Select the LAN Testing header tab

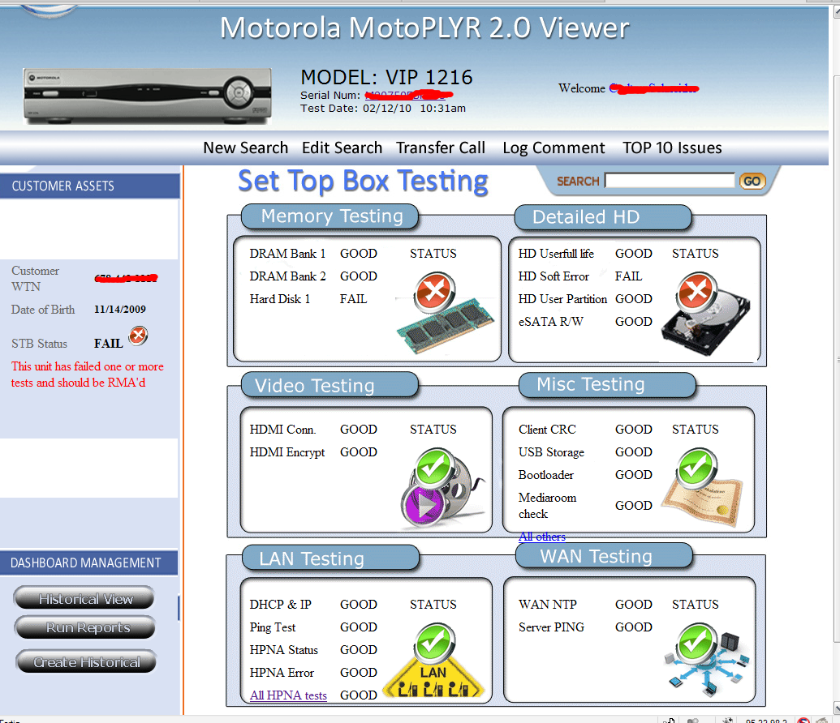(x=330, y=558)
